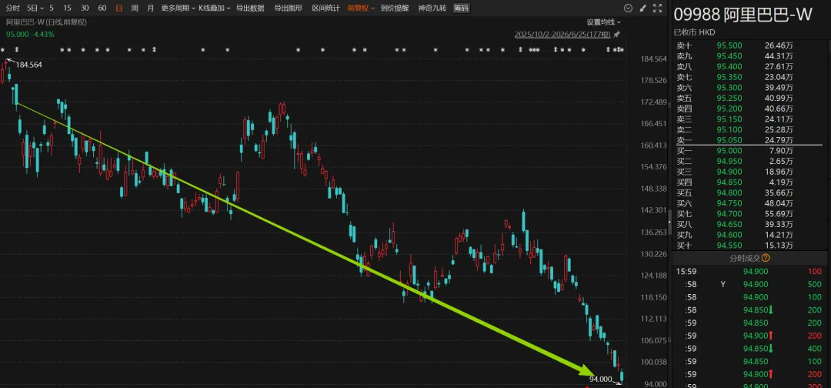
Task: Click the pin icon beside date range
Action: coord(616,35)
